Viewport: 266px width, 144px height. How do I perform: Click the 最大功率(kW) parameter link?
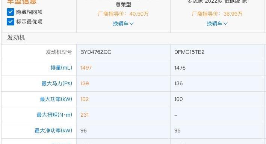(x=56, y=99)
